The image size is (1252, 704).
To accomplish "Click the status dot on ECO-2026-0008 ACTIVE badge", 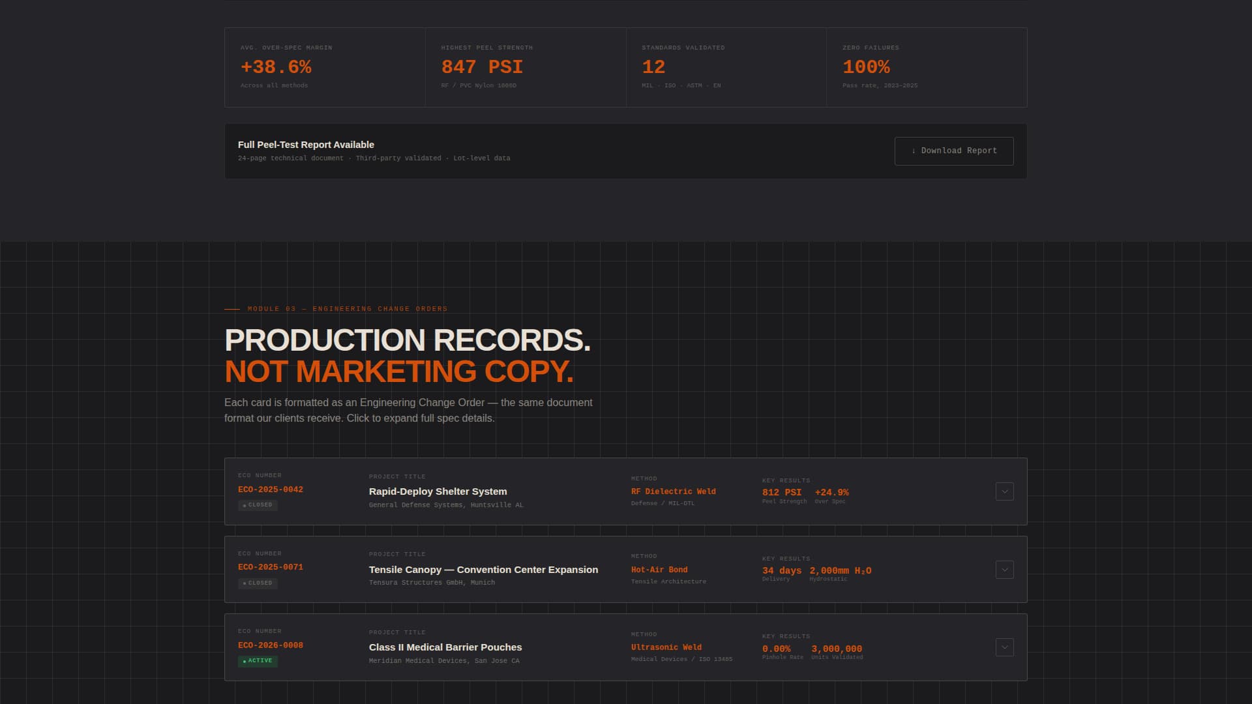I will (x=245, y=661).
